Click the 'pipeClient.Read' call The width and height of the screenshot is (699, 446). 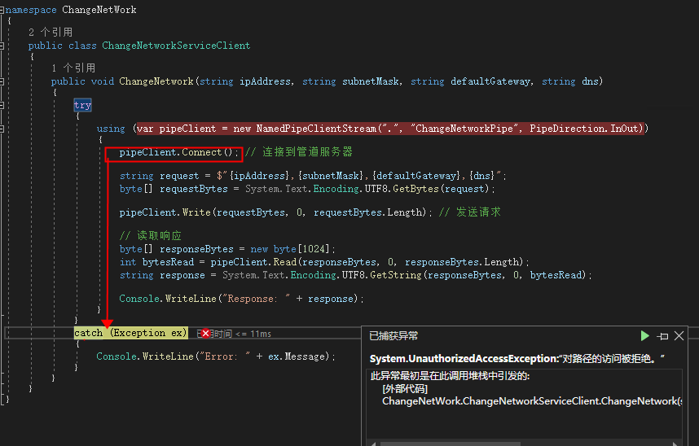(x=253, y=262)
